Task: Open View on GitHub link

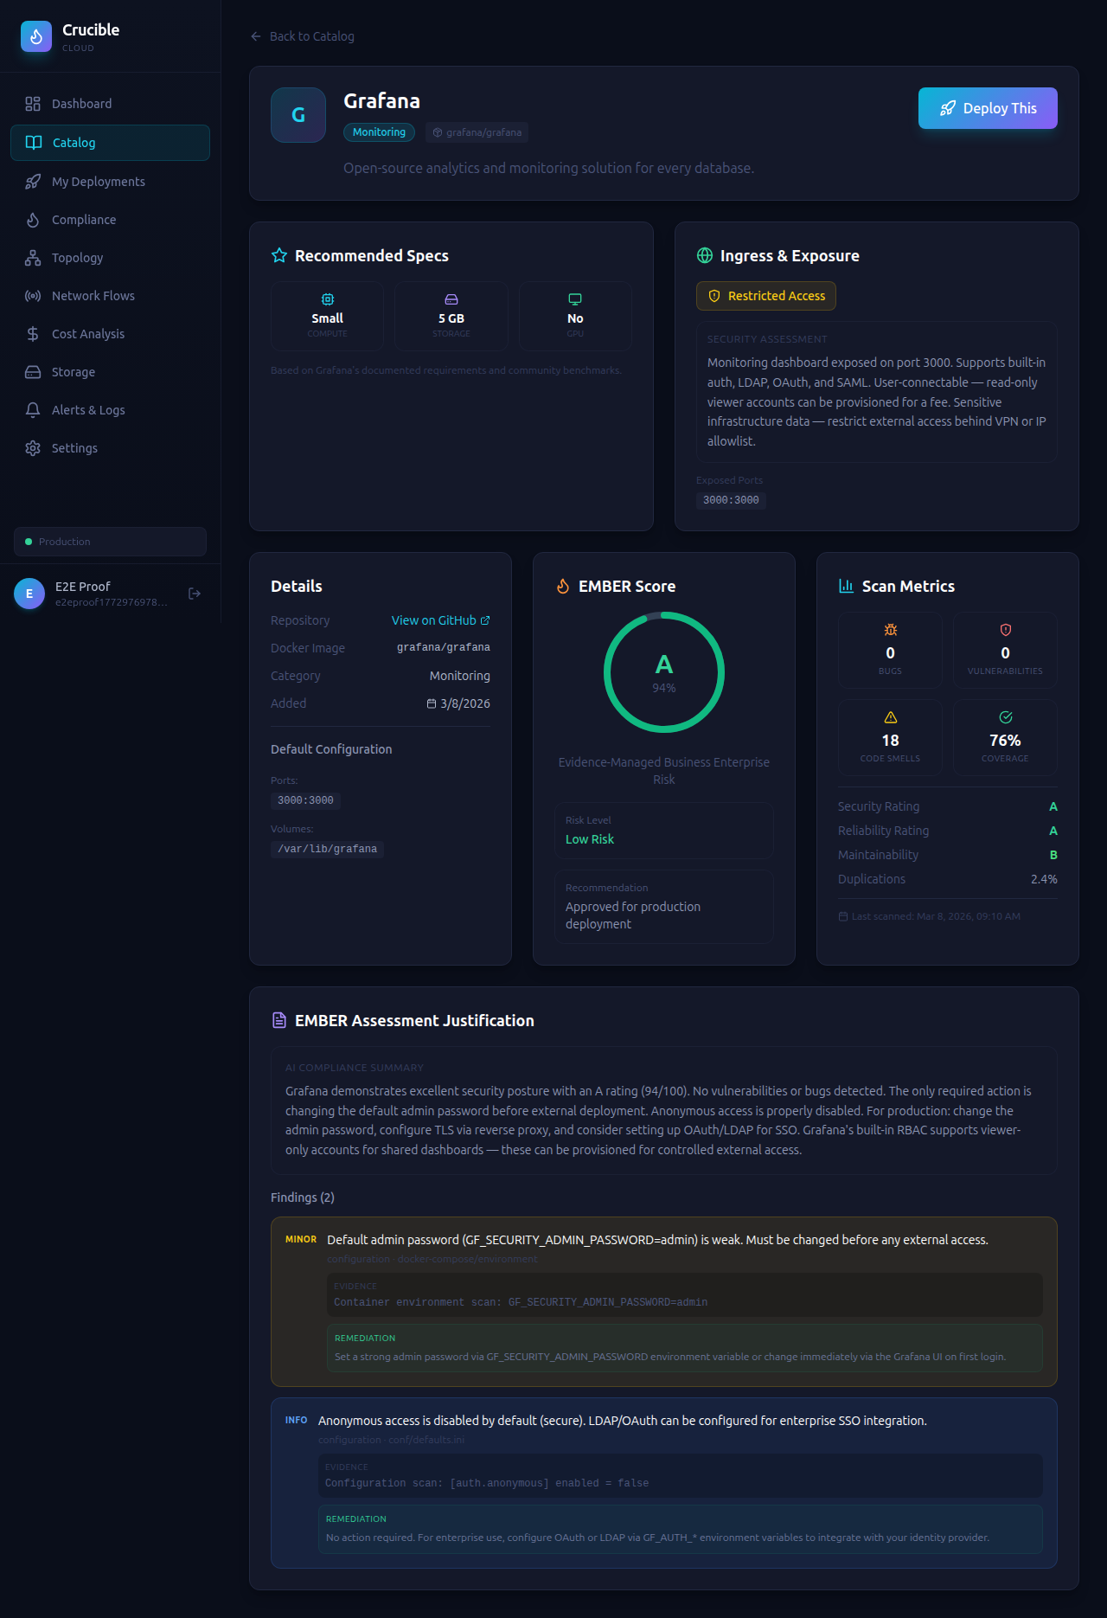Action: click(441, 620)
